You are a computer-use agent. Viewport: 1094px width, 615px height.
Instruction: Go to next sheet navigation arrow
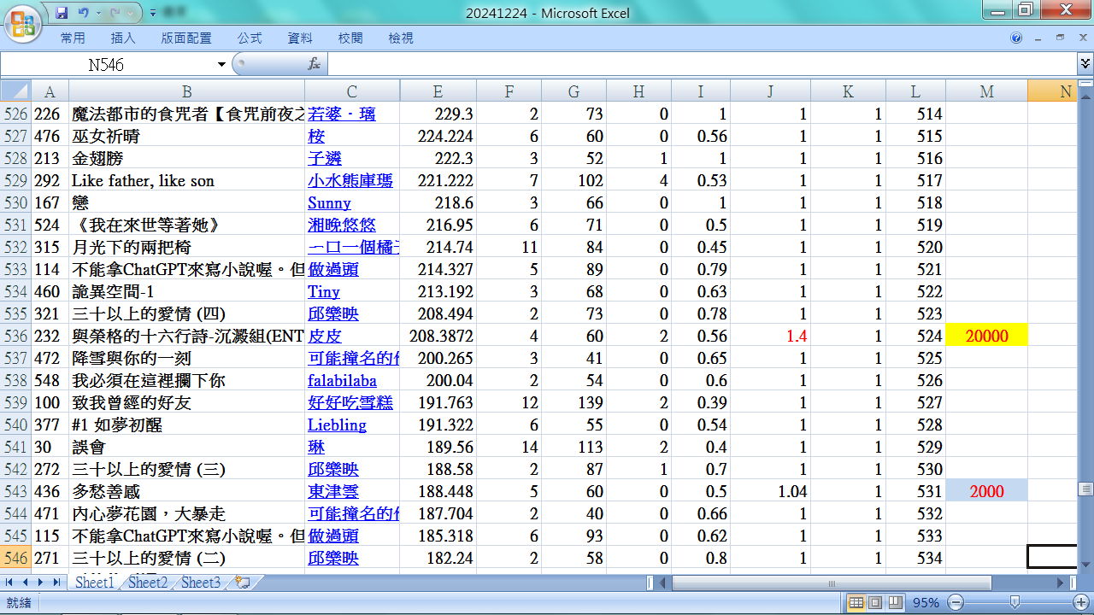pyautogui.click(x=40, y=583)
